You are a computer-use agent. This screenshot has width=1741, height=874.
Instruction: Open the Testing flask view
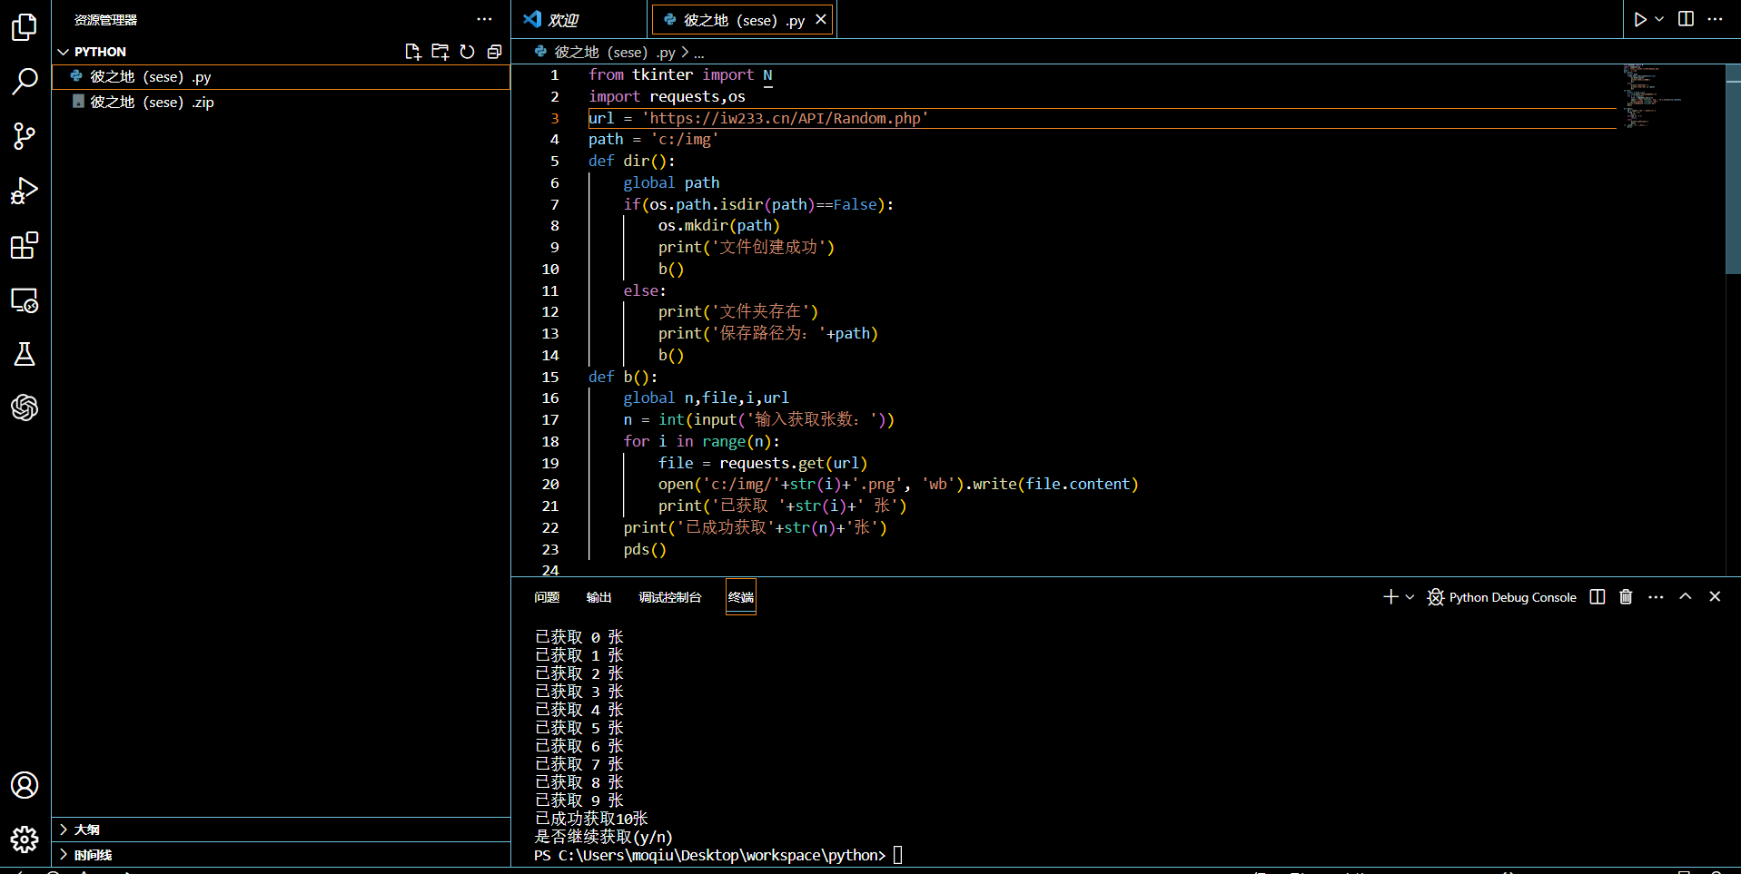click(25, 354)
